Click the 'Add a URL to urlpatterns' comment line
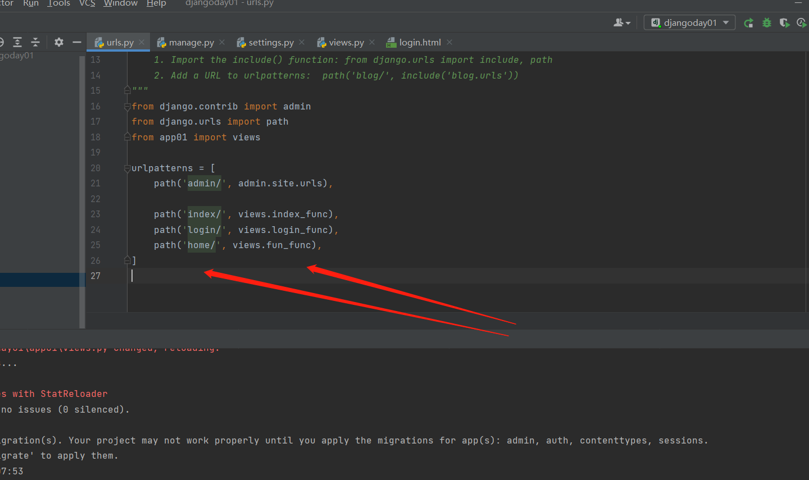The image size is (809, 480). pyautogui.click(x=336, y=76)
